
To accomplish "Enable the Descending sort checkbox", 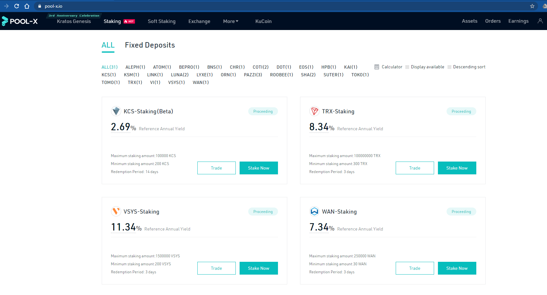I will pyautogui.click(x=449, y=67).
